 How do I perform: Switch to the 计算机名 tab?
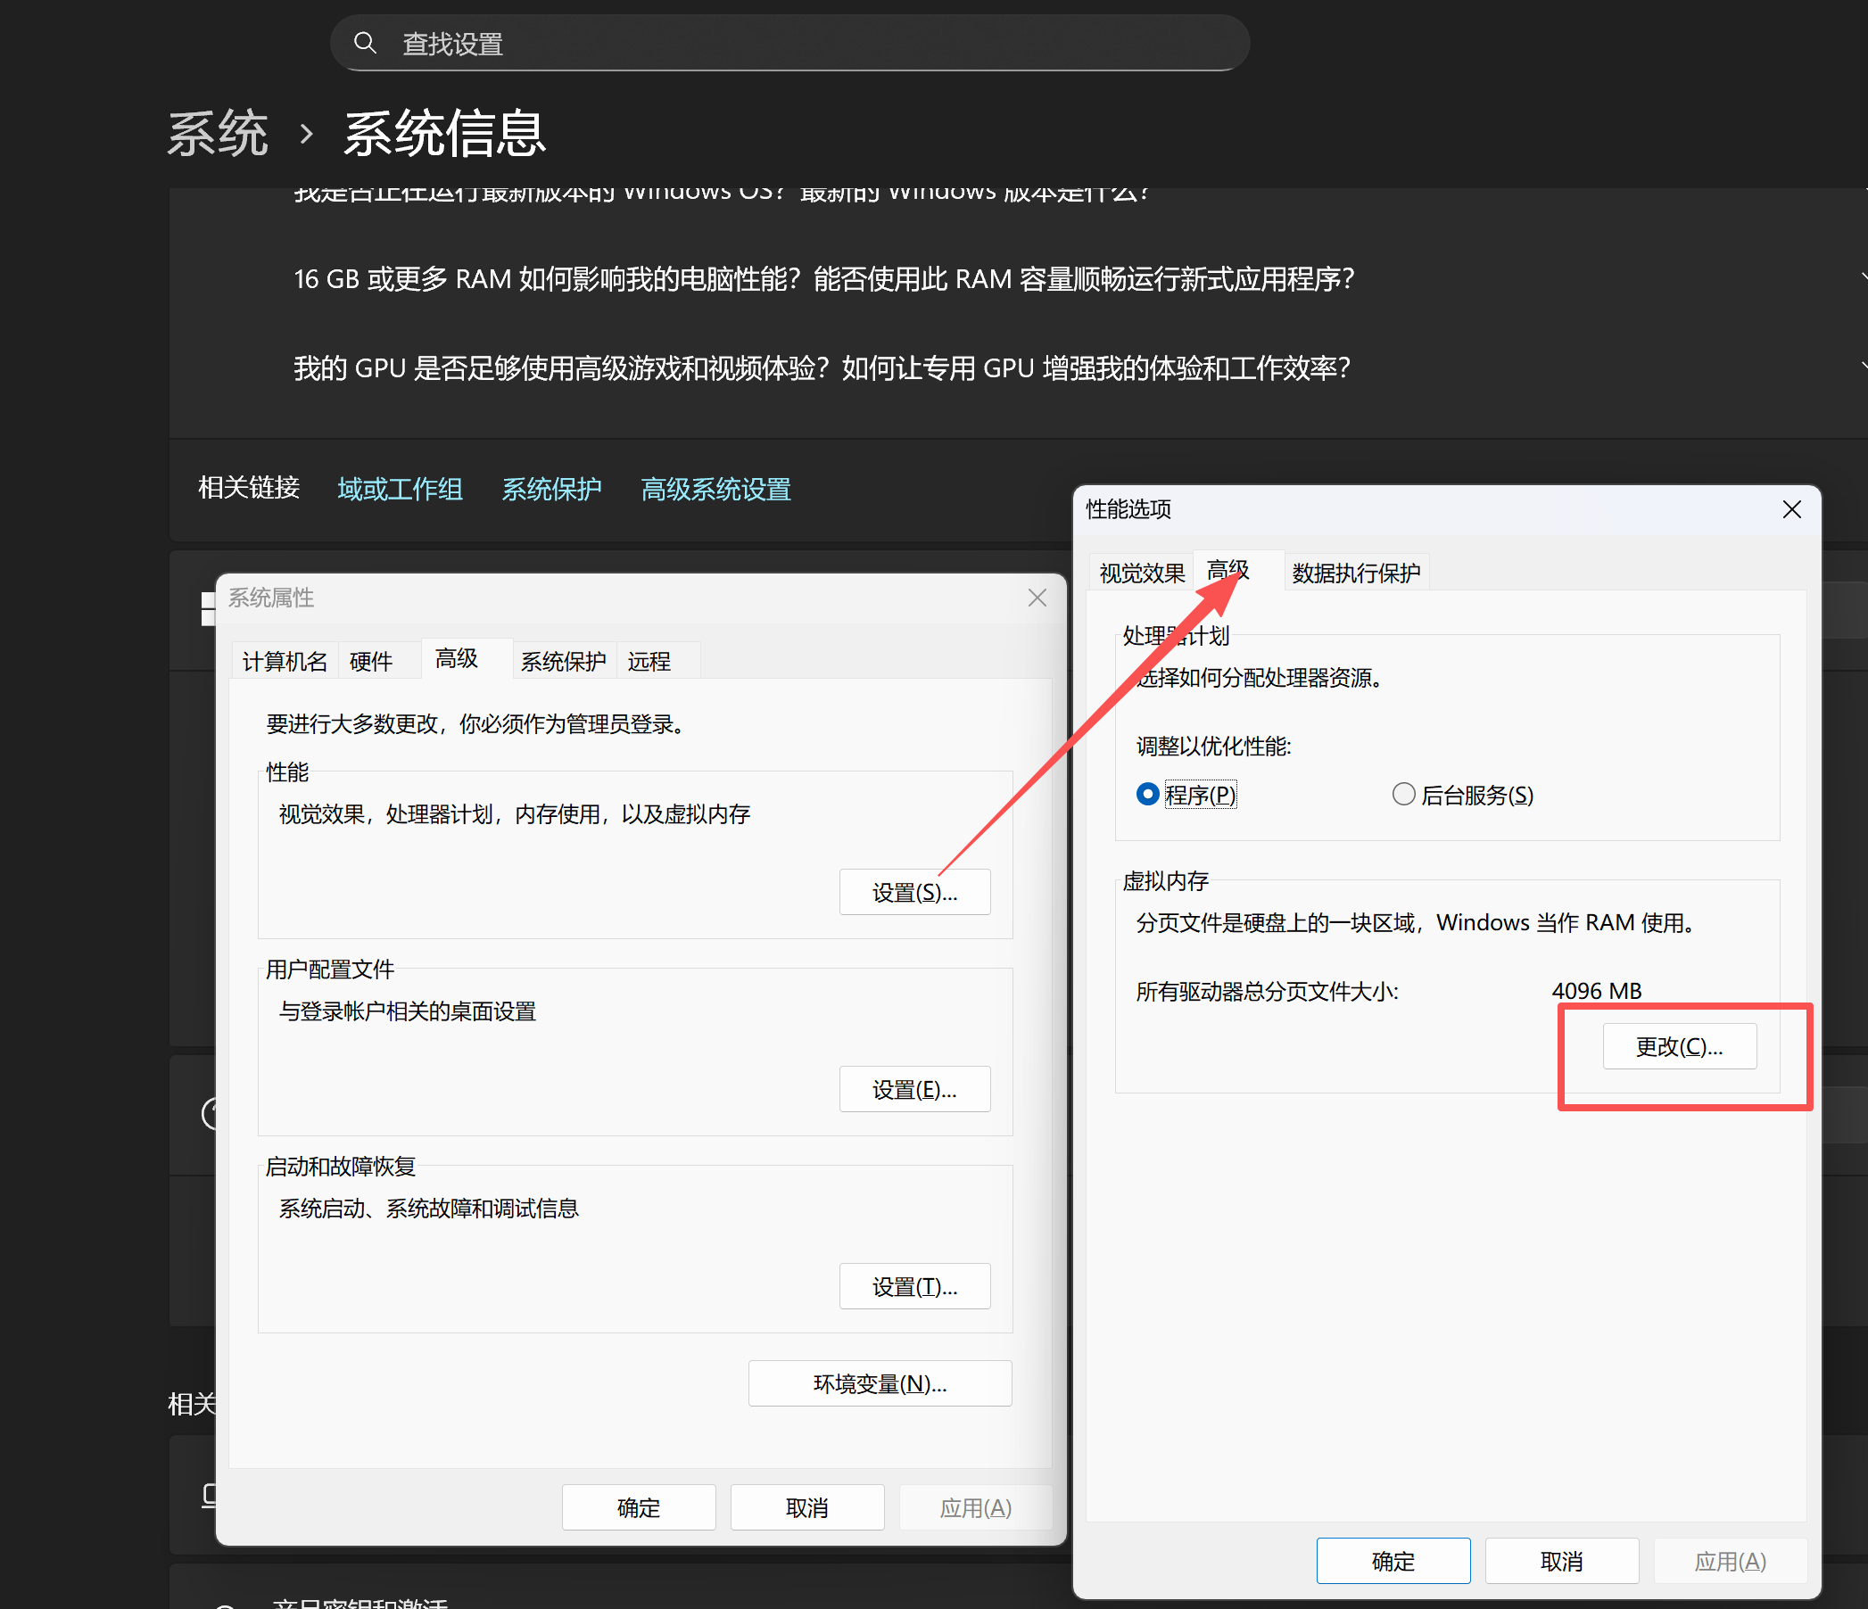click(x=284, y=661)
